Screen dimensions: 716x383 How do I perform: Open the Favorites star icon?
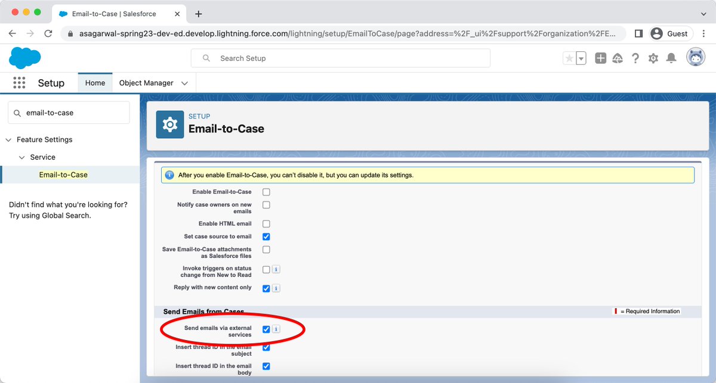tap(569, 58)
